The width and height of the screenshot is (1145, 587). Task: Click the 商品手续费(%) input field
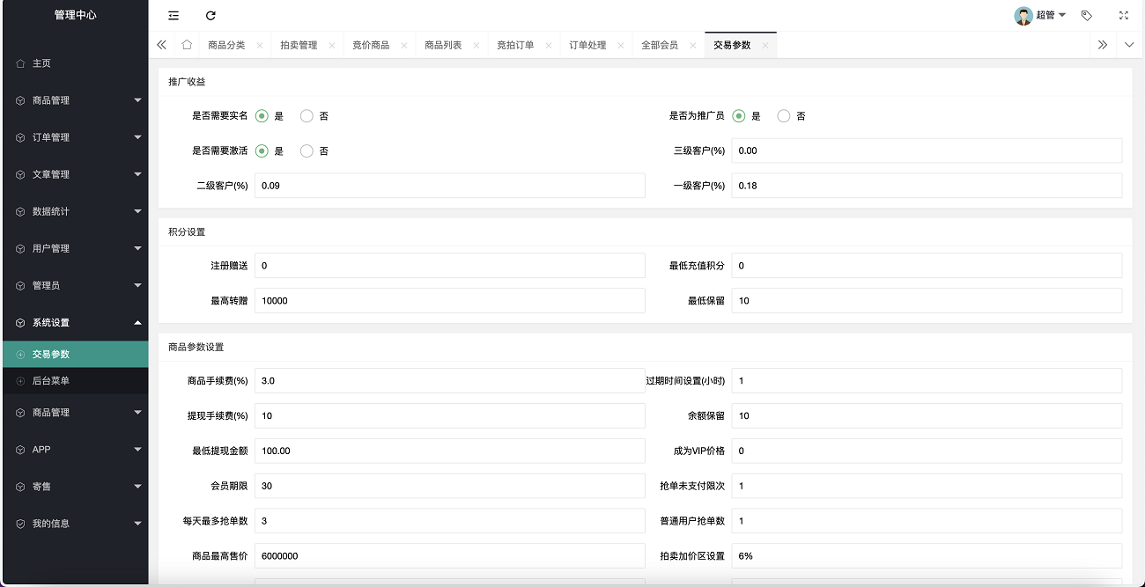coord(449,380)
